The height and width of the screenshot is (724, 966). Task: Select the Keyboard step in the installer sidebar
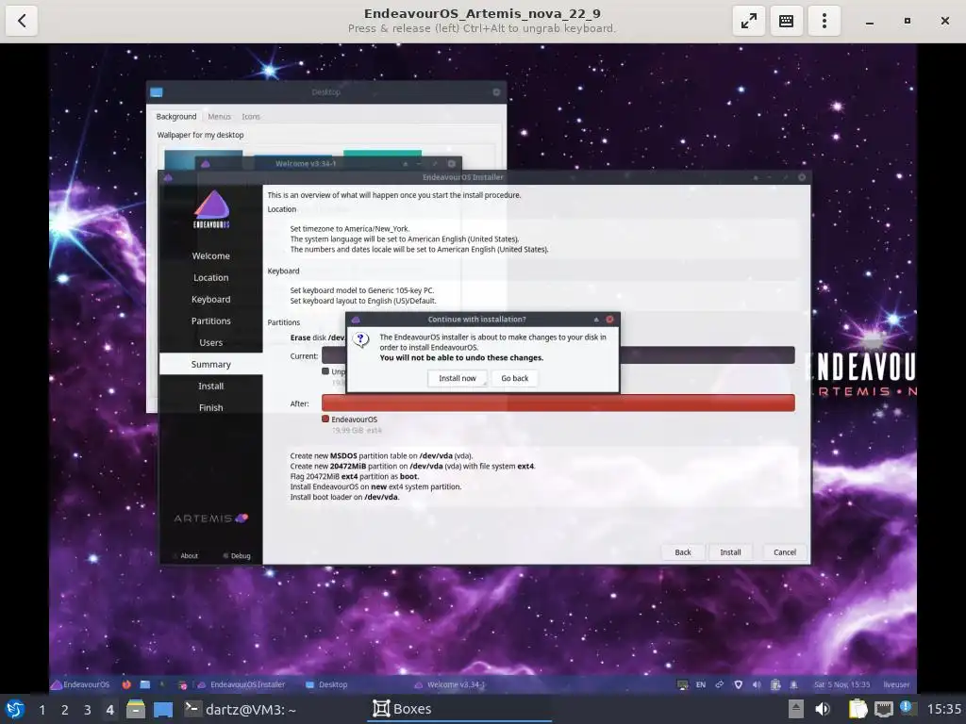(210, 299)
